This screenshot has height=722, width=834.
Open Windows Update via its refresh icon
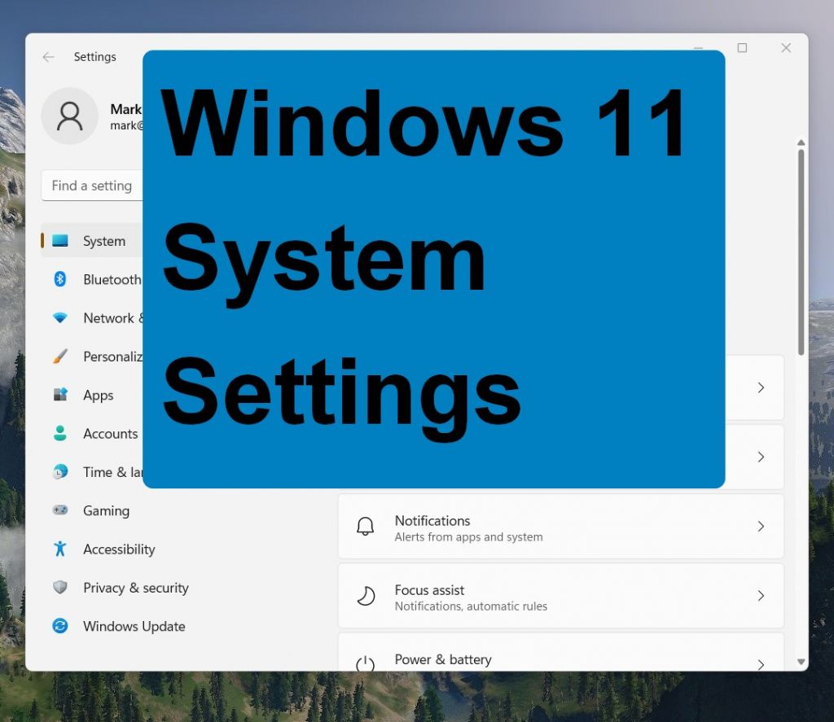tap(60, 626)
